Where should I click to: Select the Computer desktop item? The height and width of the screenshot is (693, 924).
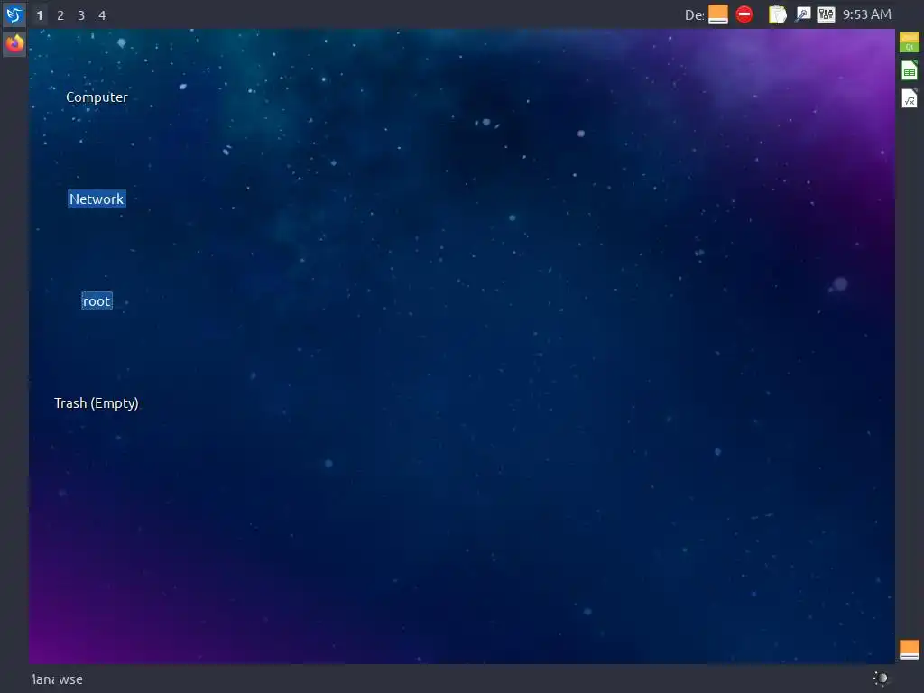97,97
